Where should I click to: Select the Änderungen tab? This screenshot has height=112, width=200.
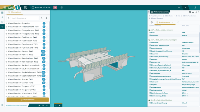(x=164, y=22)
